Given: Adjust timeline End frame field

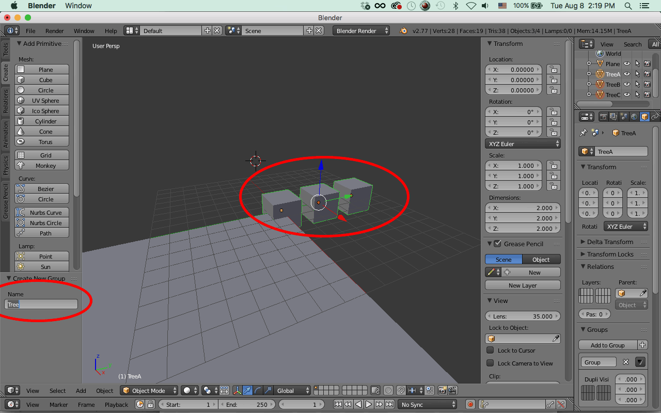Looking at the screenshot, I should tap(248, 404).
